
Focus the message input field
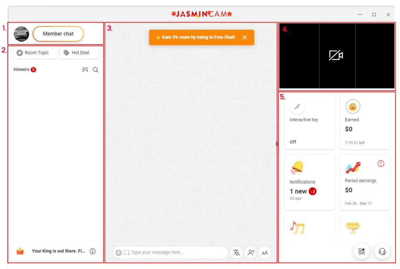pos(170,253)
